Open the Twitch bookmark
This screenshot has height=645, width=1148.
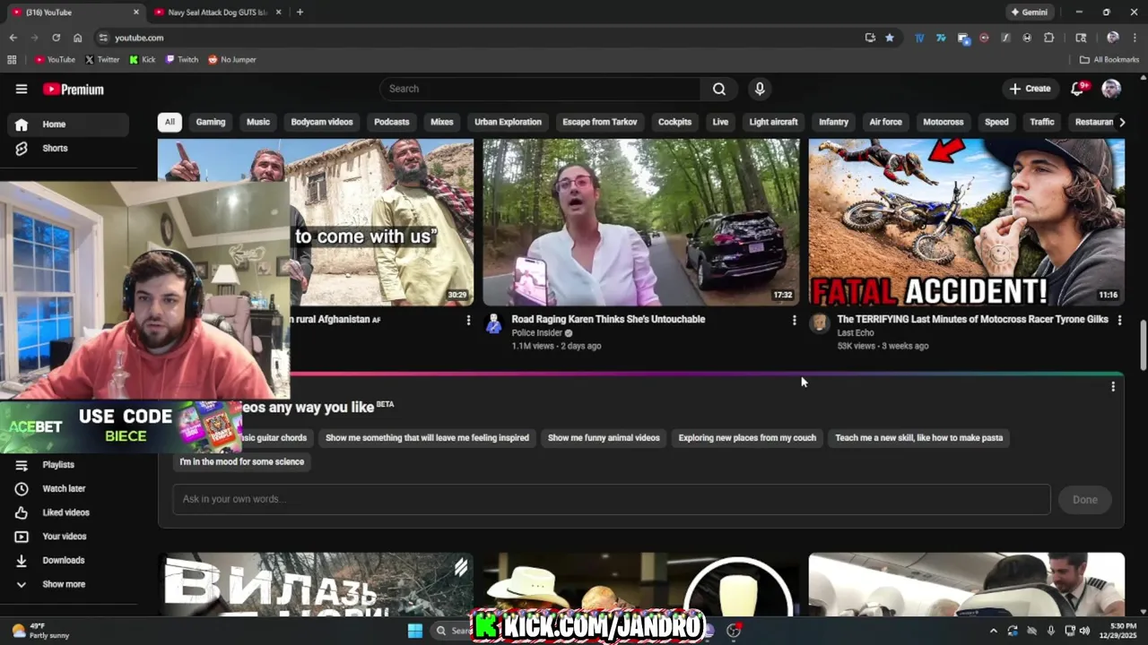[182, 60]
